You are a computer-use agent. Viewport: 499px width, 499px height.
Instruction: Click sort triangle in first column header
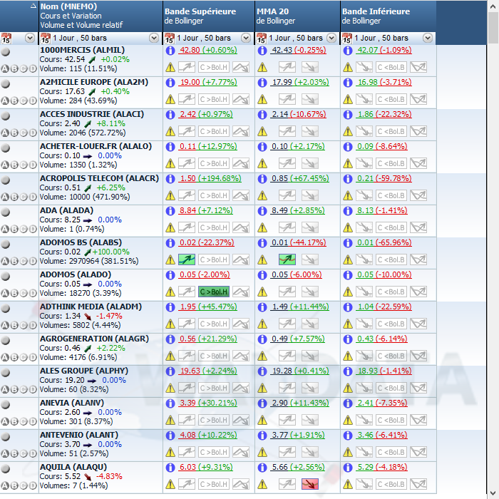pos(33,6)
